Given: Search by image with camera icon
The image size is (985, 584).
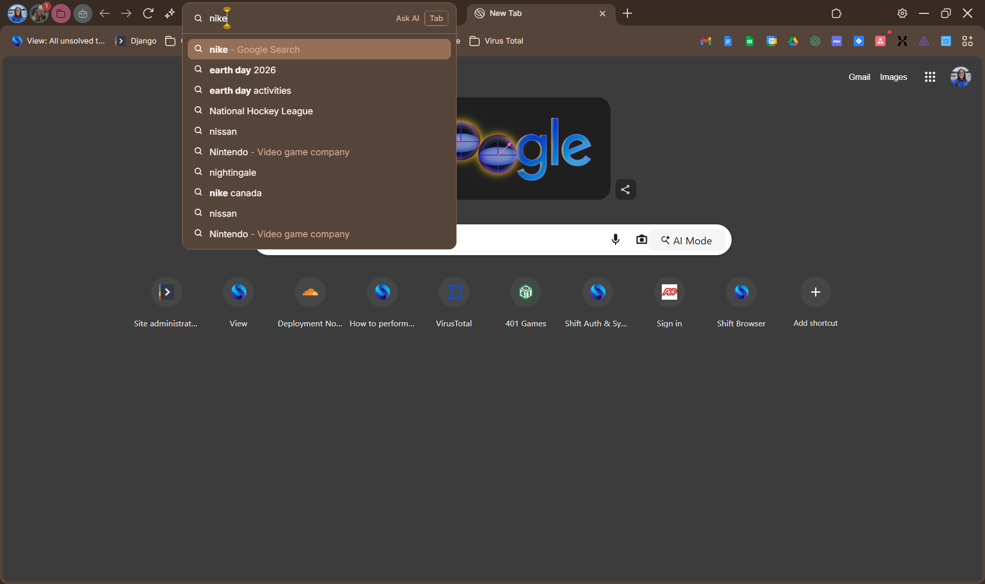Looking at the screenshot, I should click(641, 240).
